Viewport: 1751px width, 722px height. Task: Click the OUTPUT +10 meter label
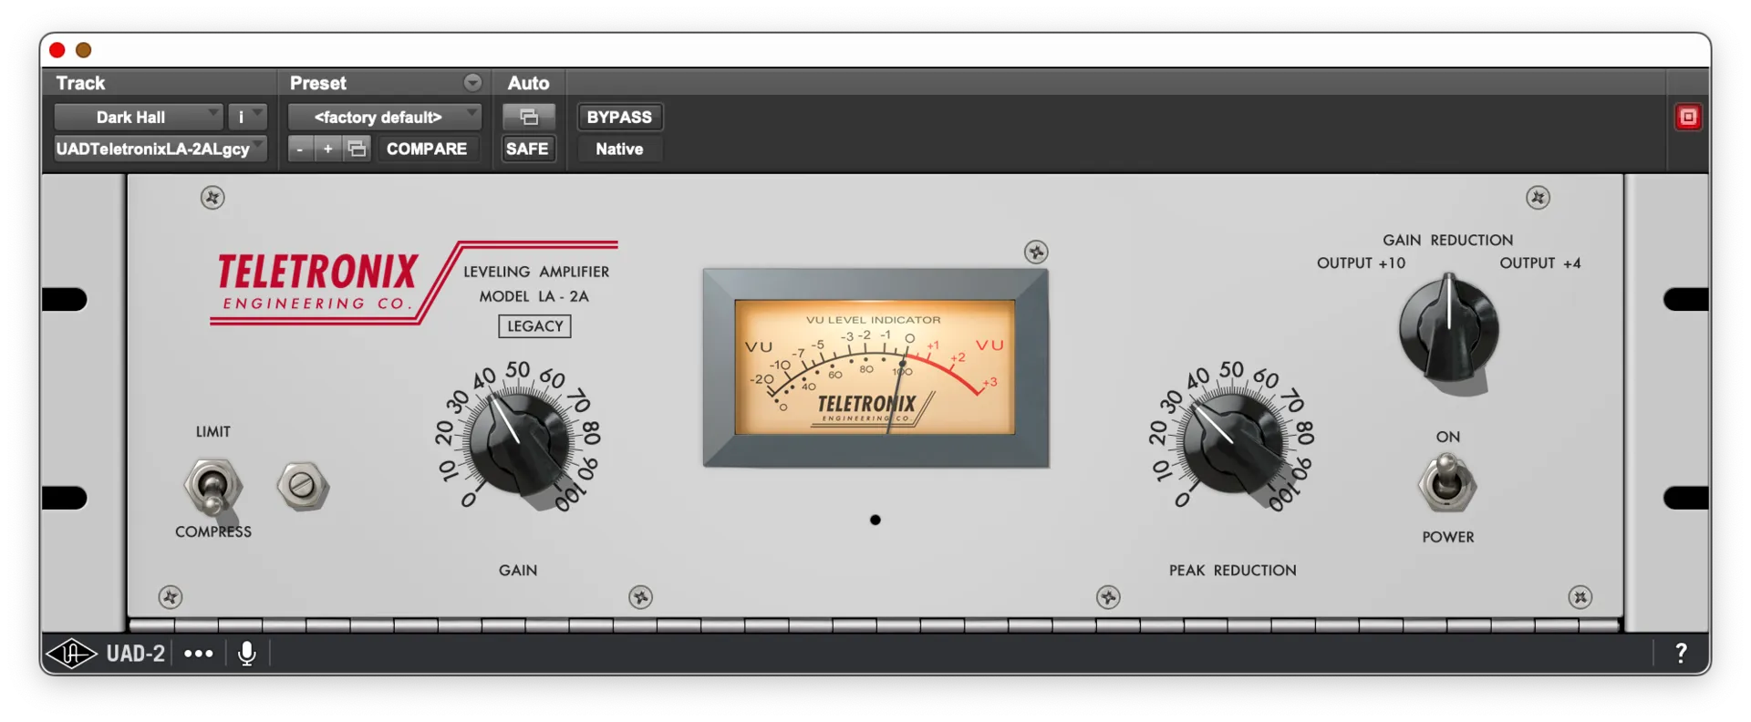click(x=1361, y=263)
